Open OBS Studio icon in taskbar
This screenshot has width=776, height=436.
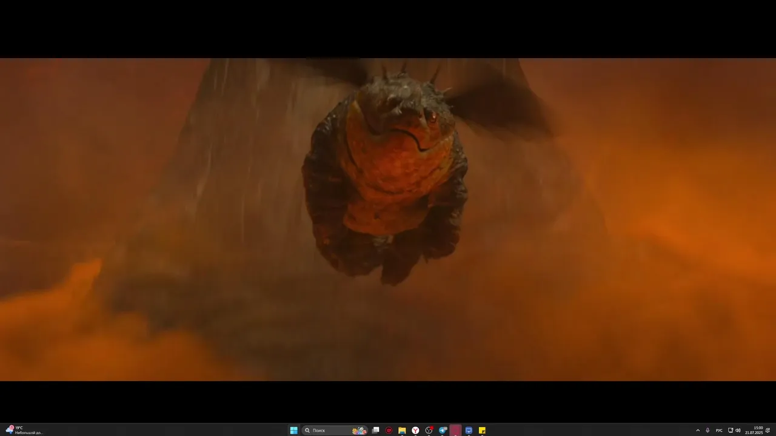coord(429,431)
